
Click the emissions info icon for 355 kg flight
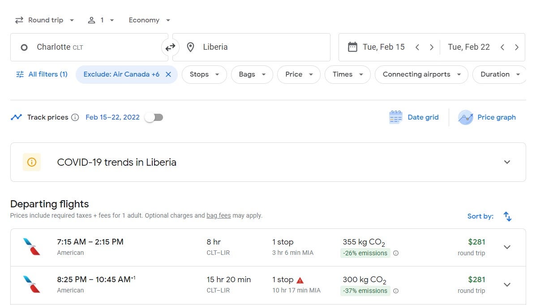click(x=396, y=253)
